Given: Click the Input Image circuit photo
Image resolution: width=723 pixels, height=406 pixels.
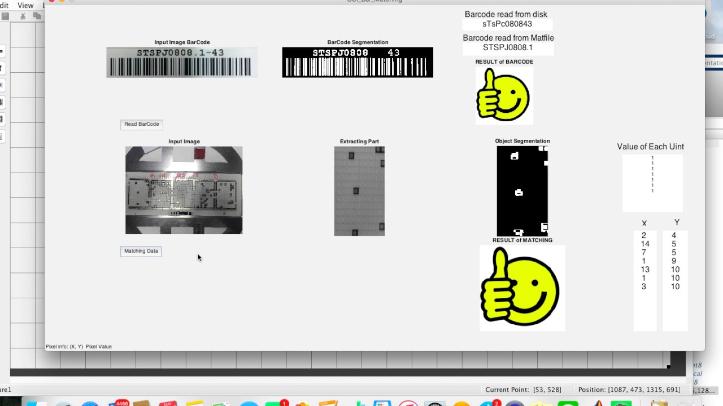Looking at the screenshot, I should click(x=184, y=190).
